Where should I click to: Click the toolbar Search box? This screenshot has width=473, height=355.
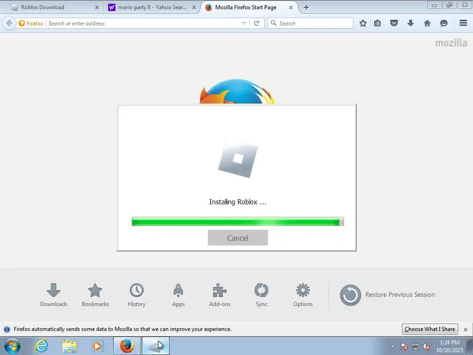pyautogui.click(x=310, y=23)
